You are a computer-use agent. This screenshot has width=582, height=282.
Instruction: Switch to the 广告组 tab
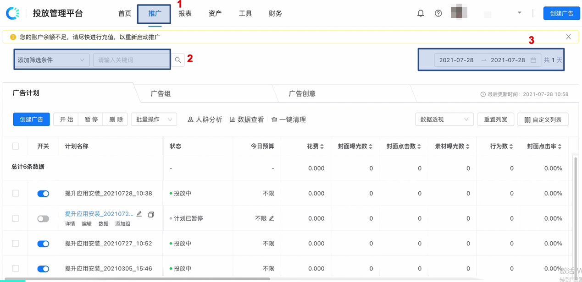coord(161,93)
